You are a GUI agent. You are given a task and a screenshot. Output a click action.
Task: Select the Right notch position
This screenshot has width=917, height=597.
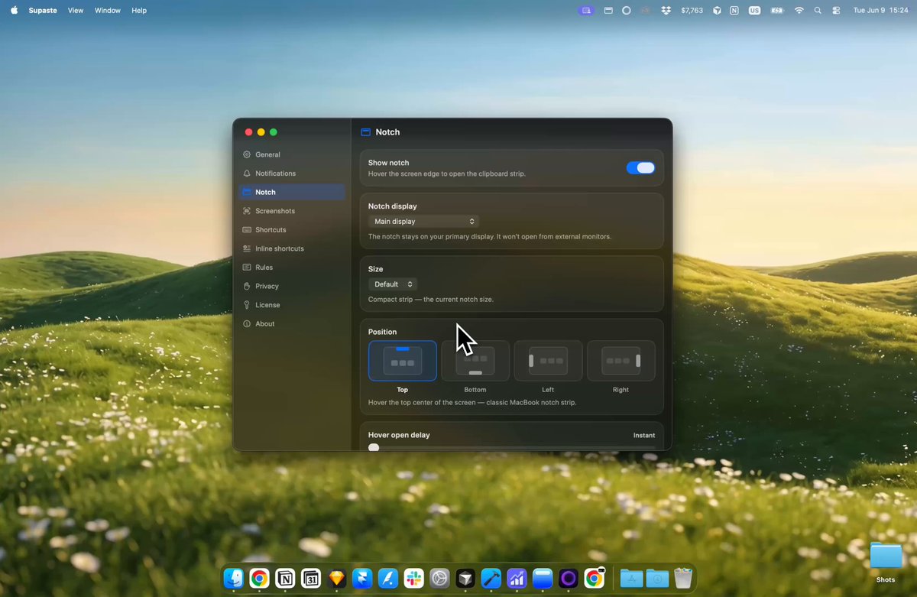click(x=621, y=361)
